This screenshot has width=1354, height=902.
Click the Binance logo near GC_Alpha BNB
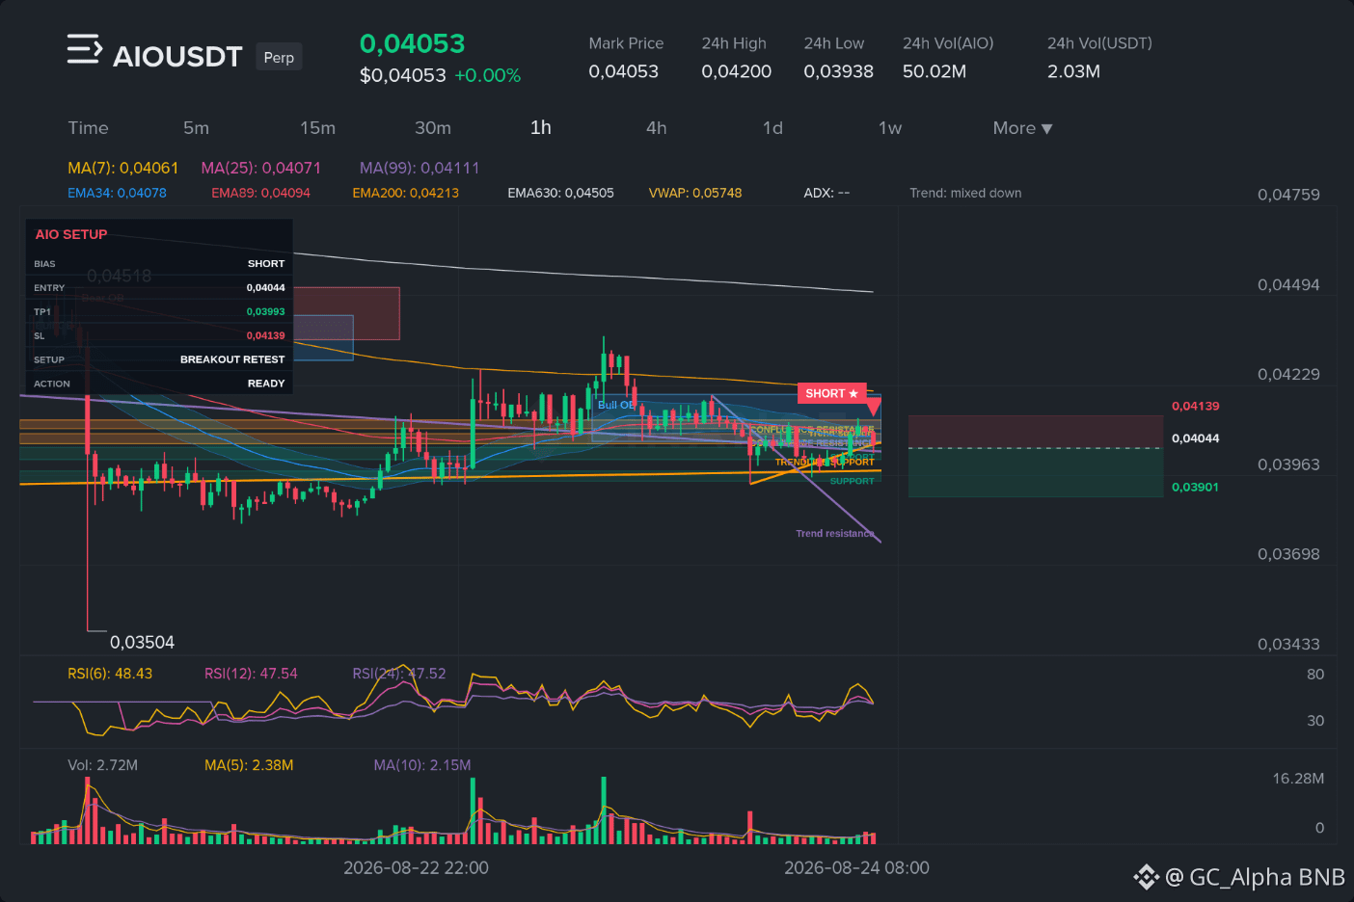click(1146, 877)
